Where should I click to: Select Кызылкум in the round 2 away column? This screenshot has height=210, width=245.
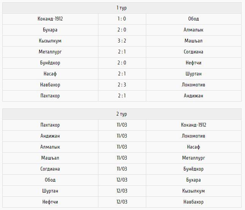coord(193,191)
